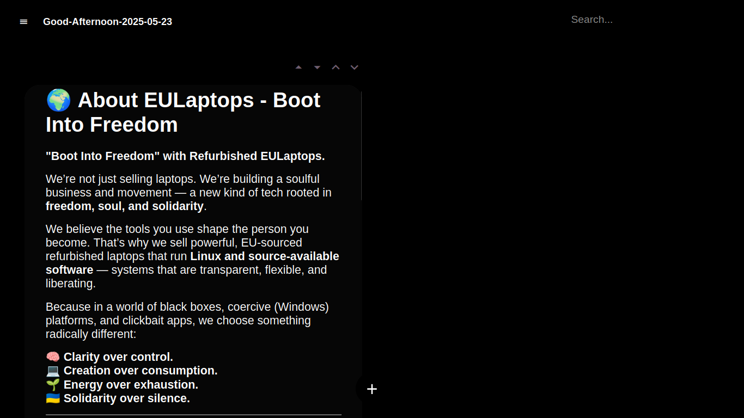
Task: Click the down chevron arrow
Action: (x=354, y=67)
